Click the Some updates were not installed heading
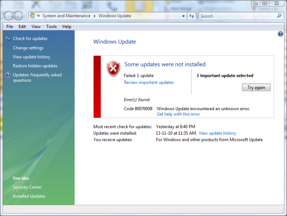The image size is (287, 216). (x=165, y=64)
